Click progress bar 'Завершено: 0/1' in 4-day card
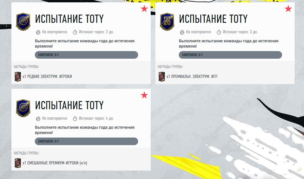This screenshot has width=304, height=179. 87,141
